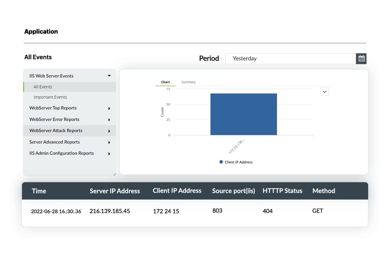This screenshot has height=267, width=391.
Task: Switch to the Chart tab
Action: pyautogui.click(x=165, y=82)
